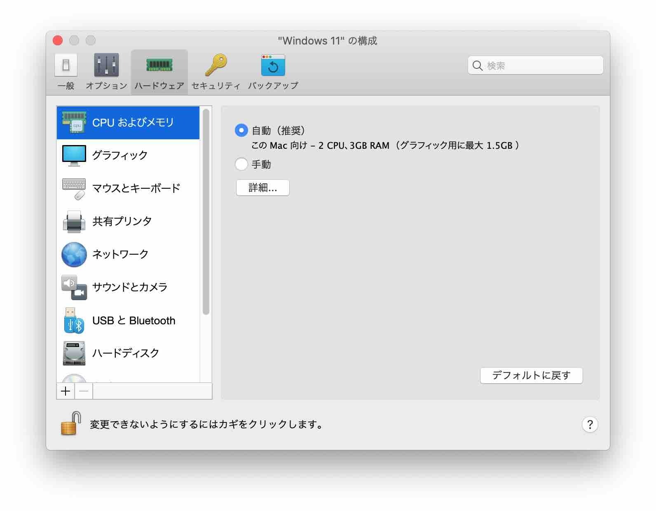
Task: Select the ハードウェア memory chip icon
Action: click(x=159, y=65)
